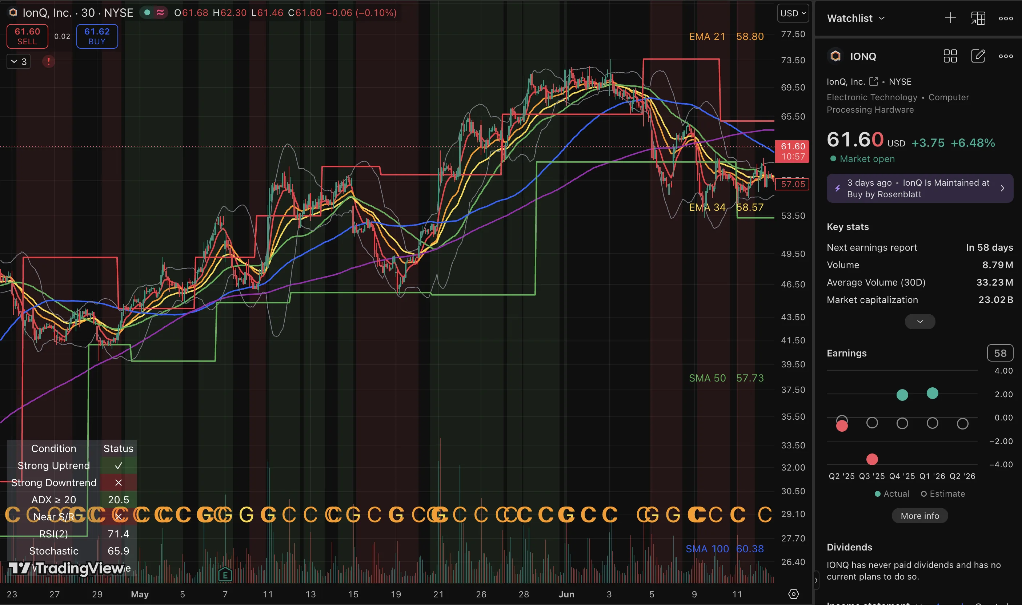
Task: Click the Q2 '25 red actual earnings dot
Action: (842, 426)
